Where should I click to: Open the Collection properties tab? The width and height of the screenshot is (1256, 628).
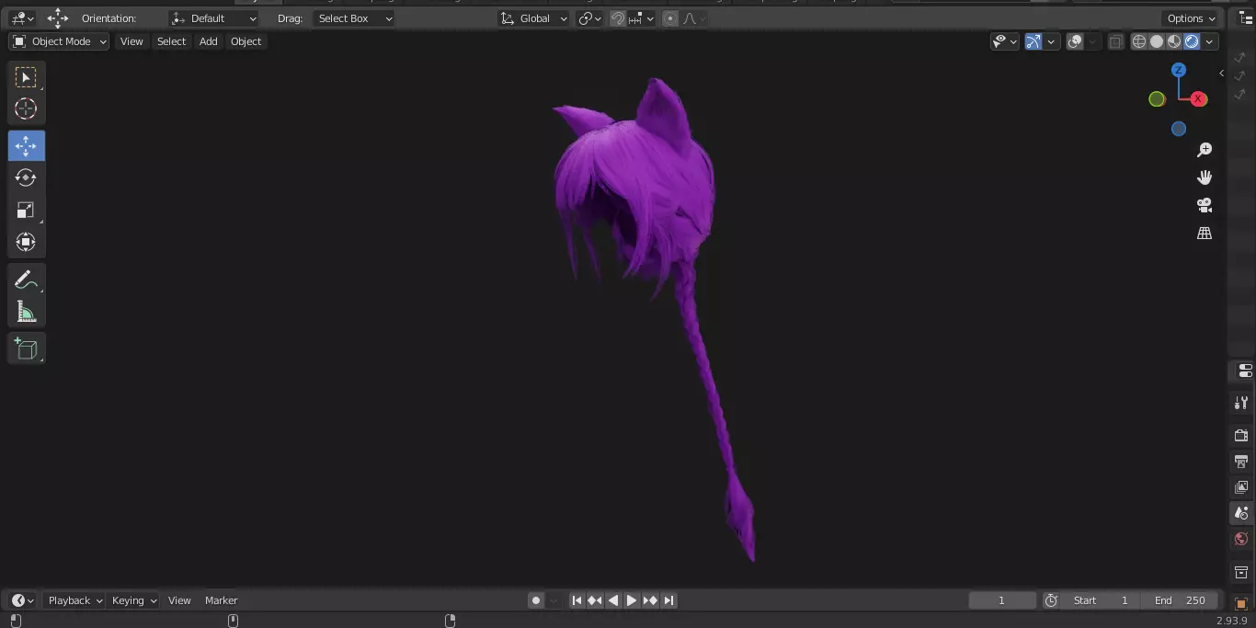[x=1241, y=572]
